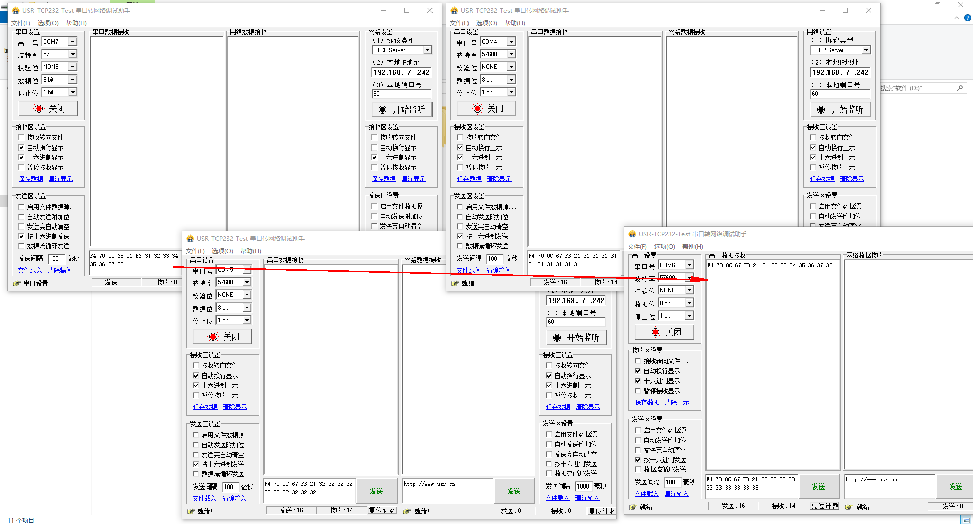Click the red 关闭 icon in the COM6 window
The image size is (973, 524).
pos(655,332)
